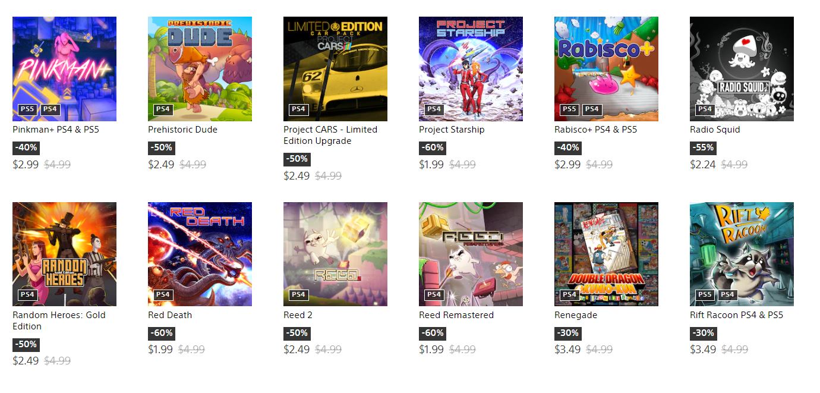View the Project Starship cover art
The image size is (820, 393).
pyautogui.click(x=471, y=69)
